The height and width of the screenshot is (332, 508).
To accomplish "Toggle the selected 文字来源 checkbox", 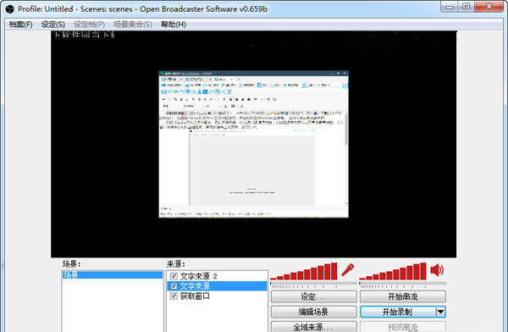I will [174, 286].
